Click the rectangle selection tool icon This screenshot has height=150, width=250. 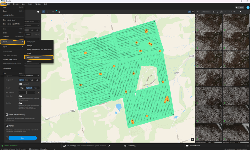(47, 12)
